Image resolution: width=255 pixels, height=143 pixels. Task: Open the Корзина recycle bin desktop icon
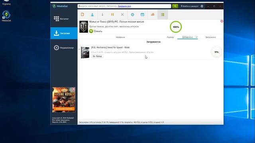click(6, 2)
